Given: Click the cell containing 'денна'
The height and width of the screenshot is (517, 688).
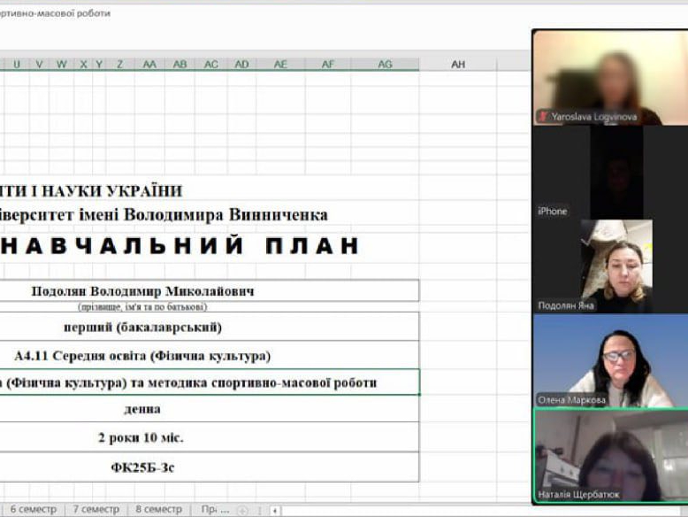Looking at the screenshot, I should point(210,409).
